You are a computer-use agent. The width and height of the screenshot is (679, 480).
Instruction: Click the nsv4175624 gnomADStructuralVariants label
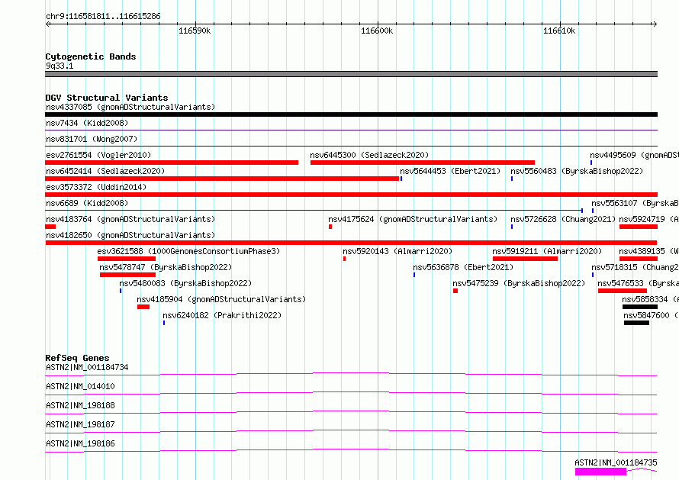[413, 219]
